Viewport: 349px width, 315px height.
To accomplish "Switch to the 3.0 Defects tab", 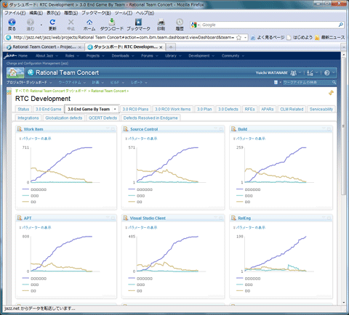I will click(x=228, y=110).
